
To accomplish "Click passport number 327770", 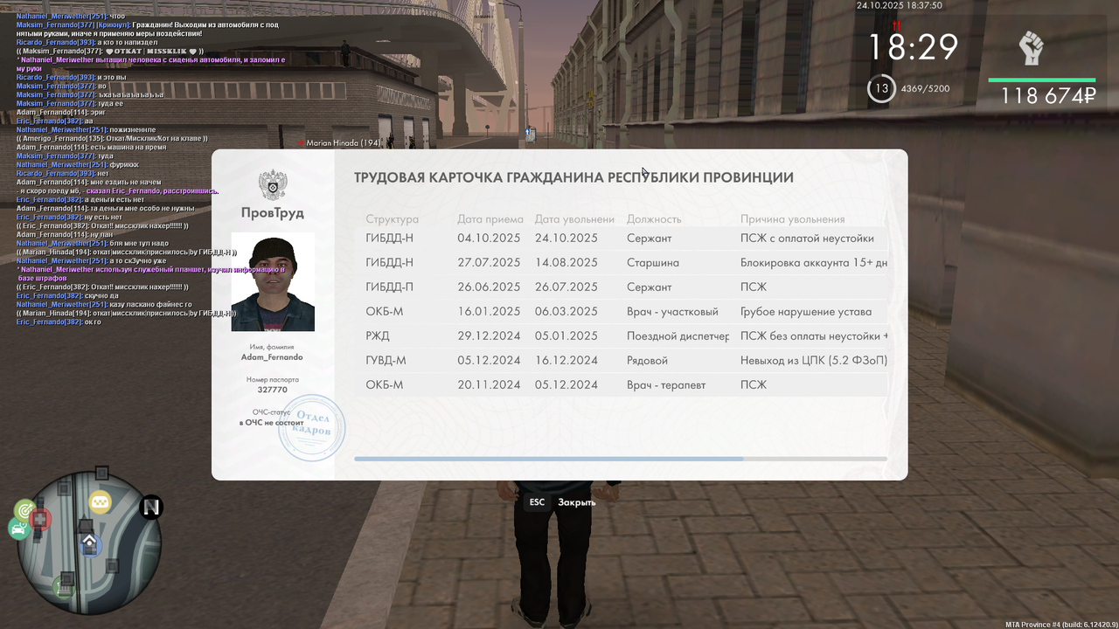I will tap(273, 390).
